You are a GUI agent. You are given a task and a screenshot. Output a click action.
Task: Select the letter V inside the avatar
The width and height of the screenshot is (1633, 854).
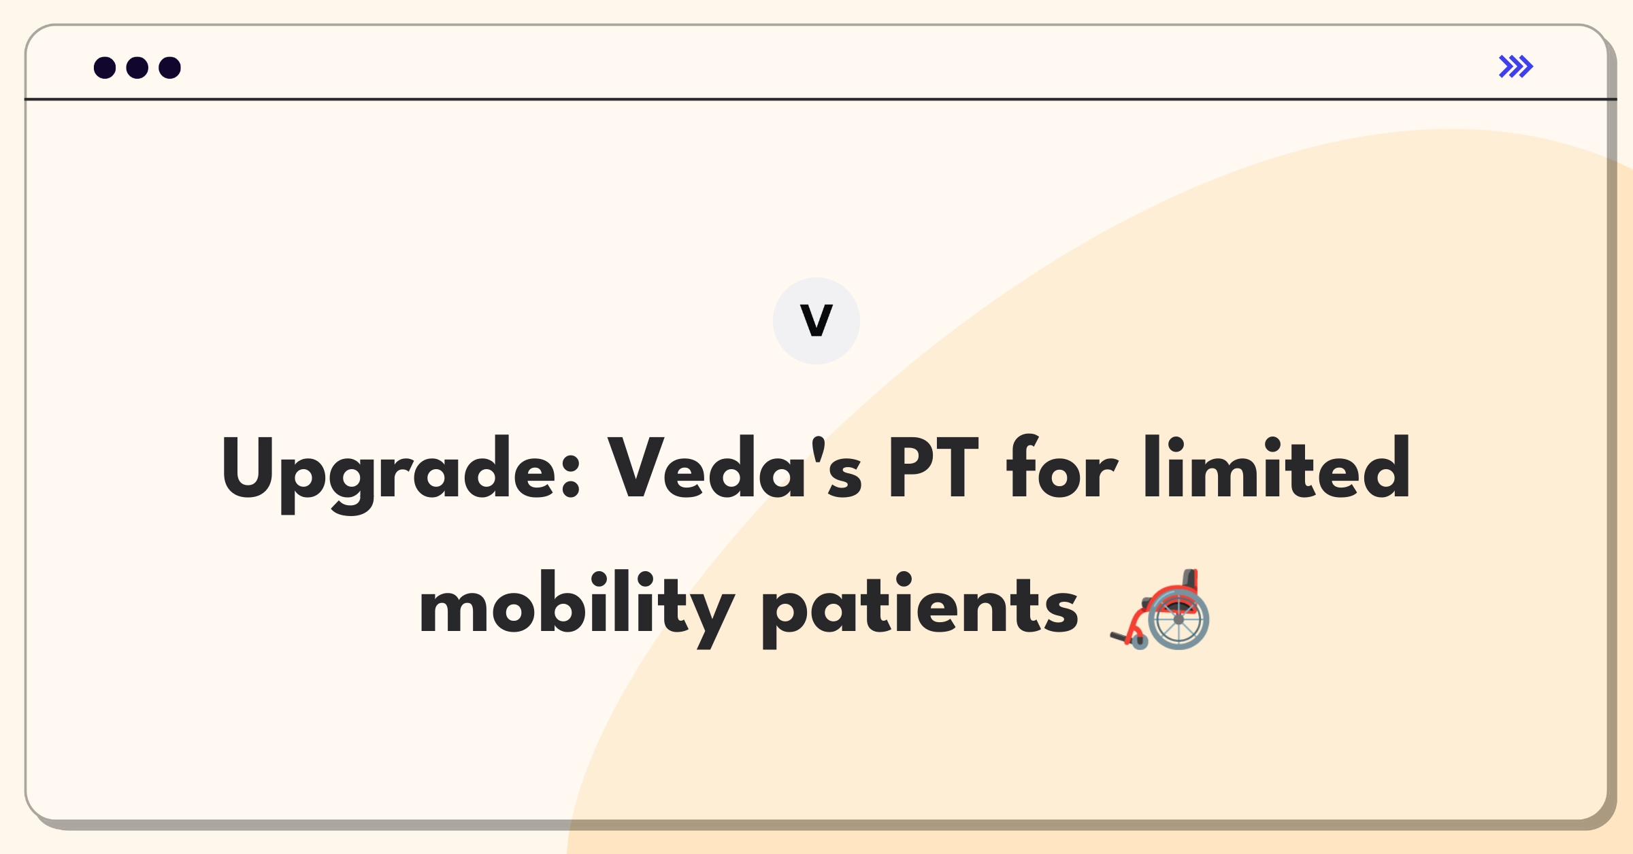816,320
